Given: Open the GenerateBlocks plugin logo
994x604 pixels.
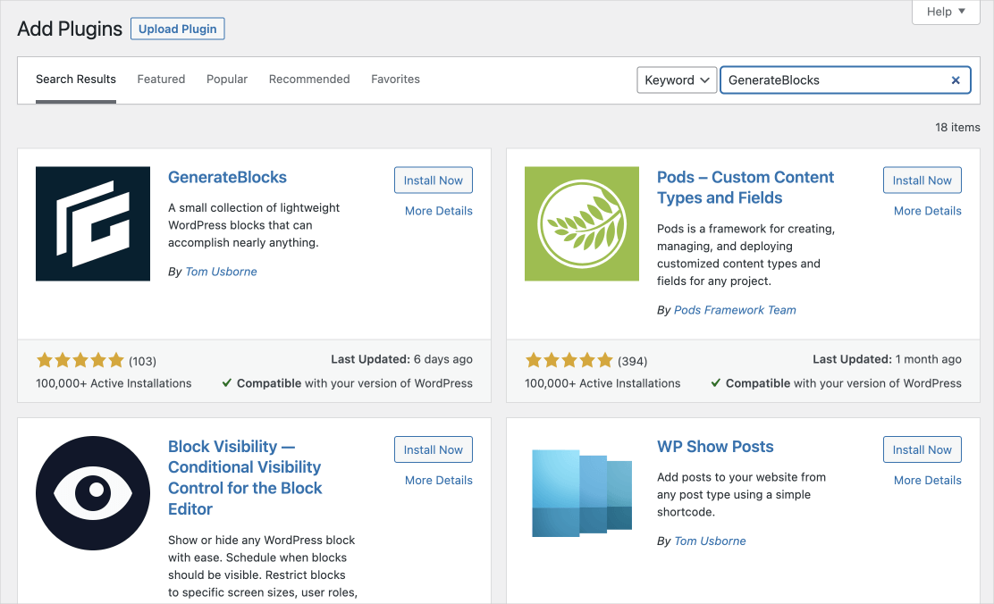Looking at the screenshot, I should 93,223.
